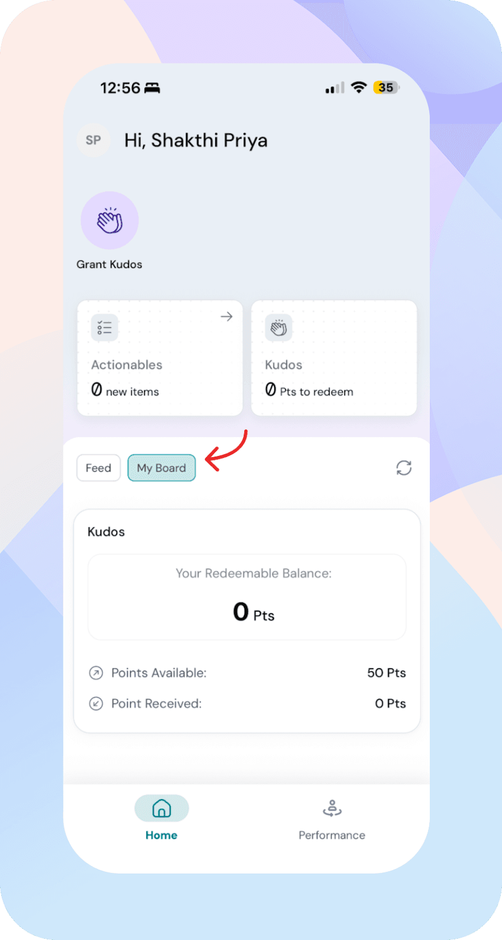Click the Points Available arrow icon

tap(96, 673)
